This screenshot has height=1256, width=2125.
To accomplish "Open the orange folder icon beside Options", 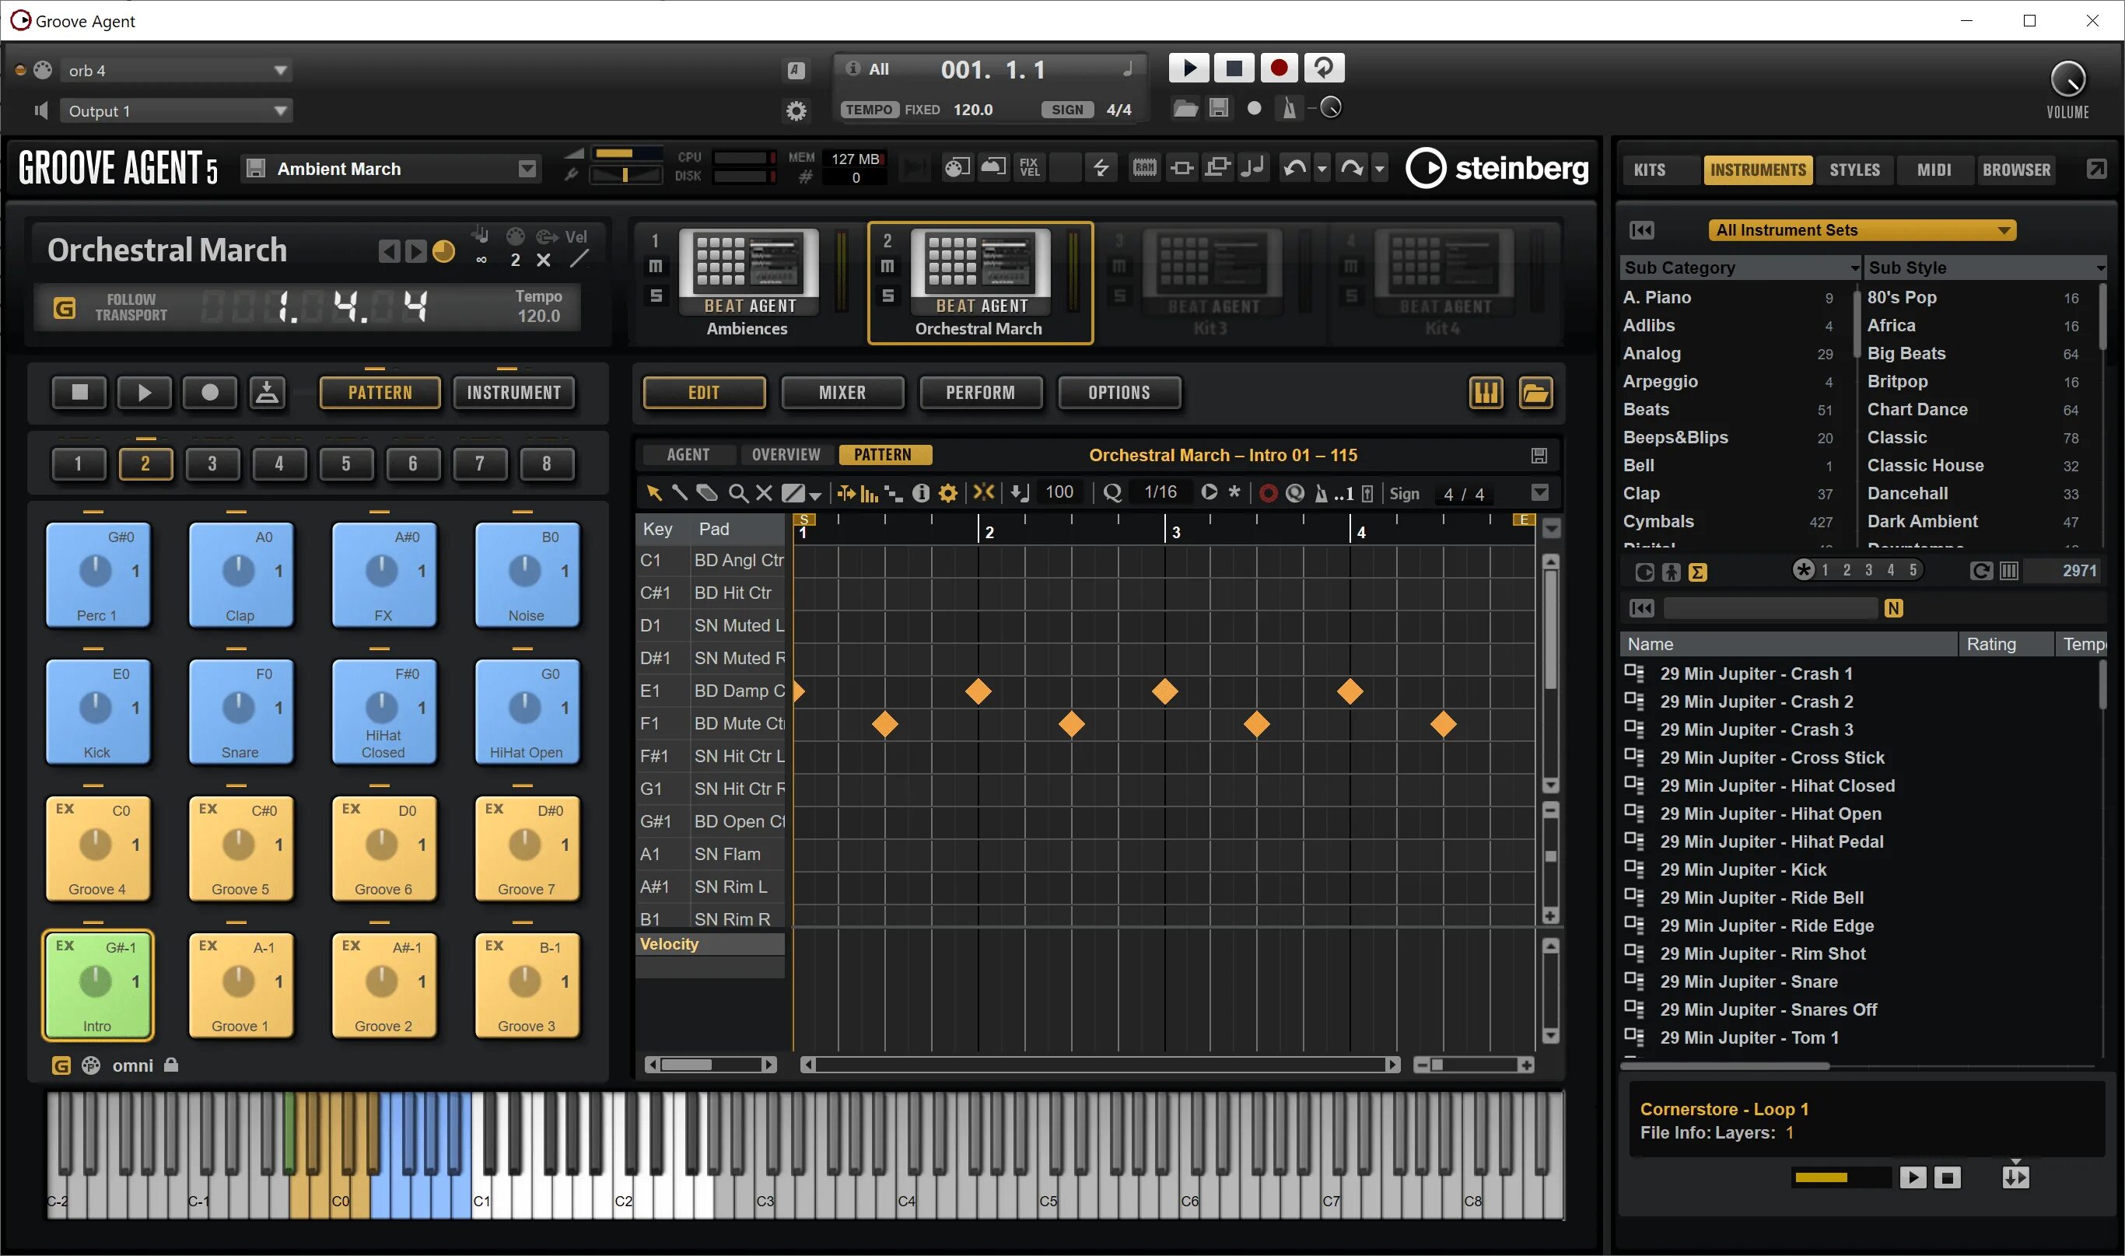I will point(1535,393).
